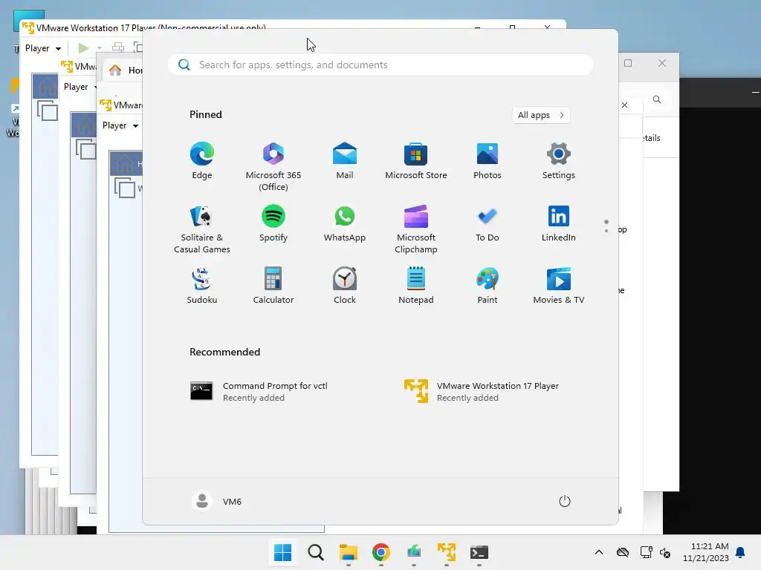Open the Photos app
The height and width of the screenshot is (570, 761).
coord(488,161)
